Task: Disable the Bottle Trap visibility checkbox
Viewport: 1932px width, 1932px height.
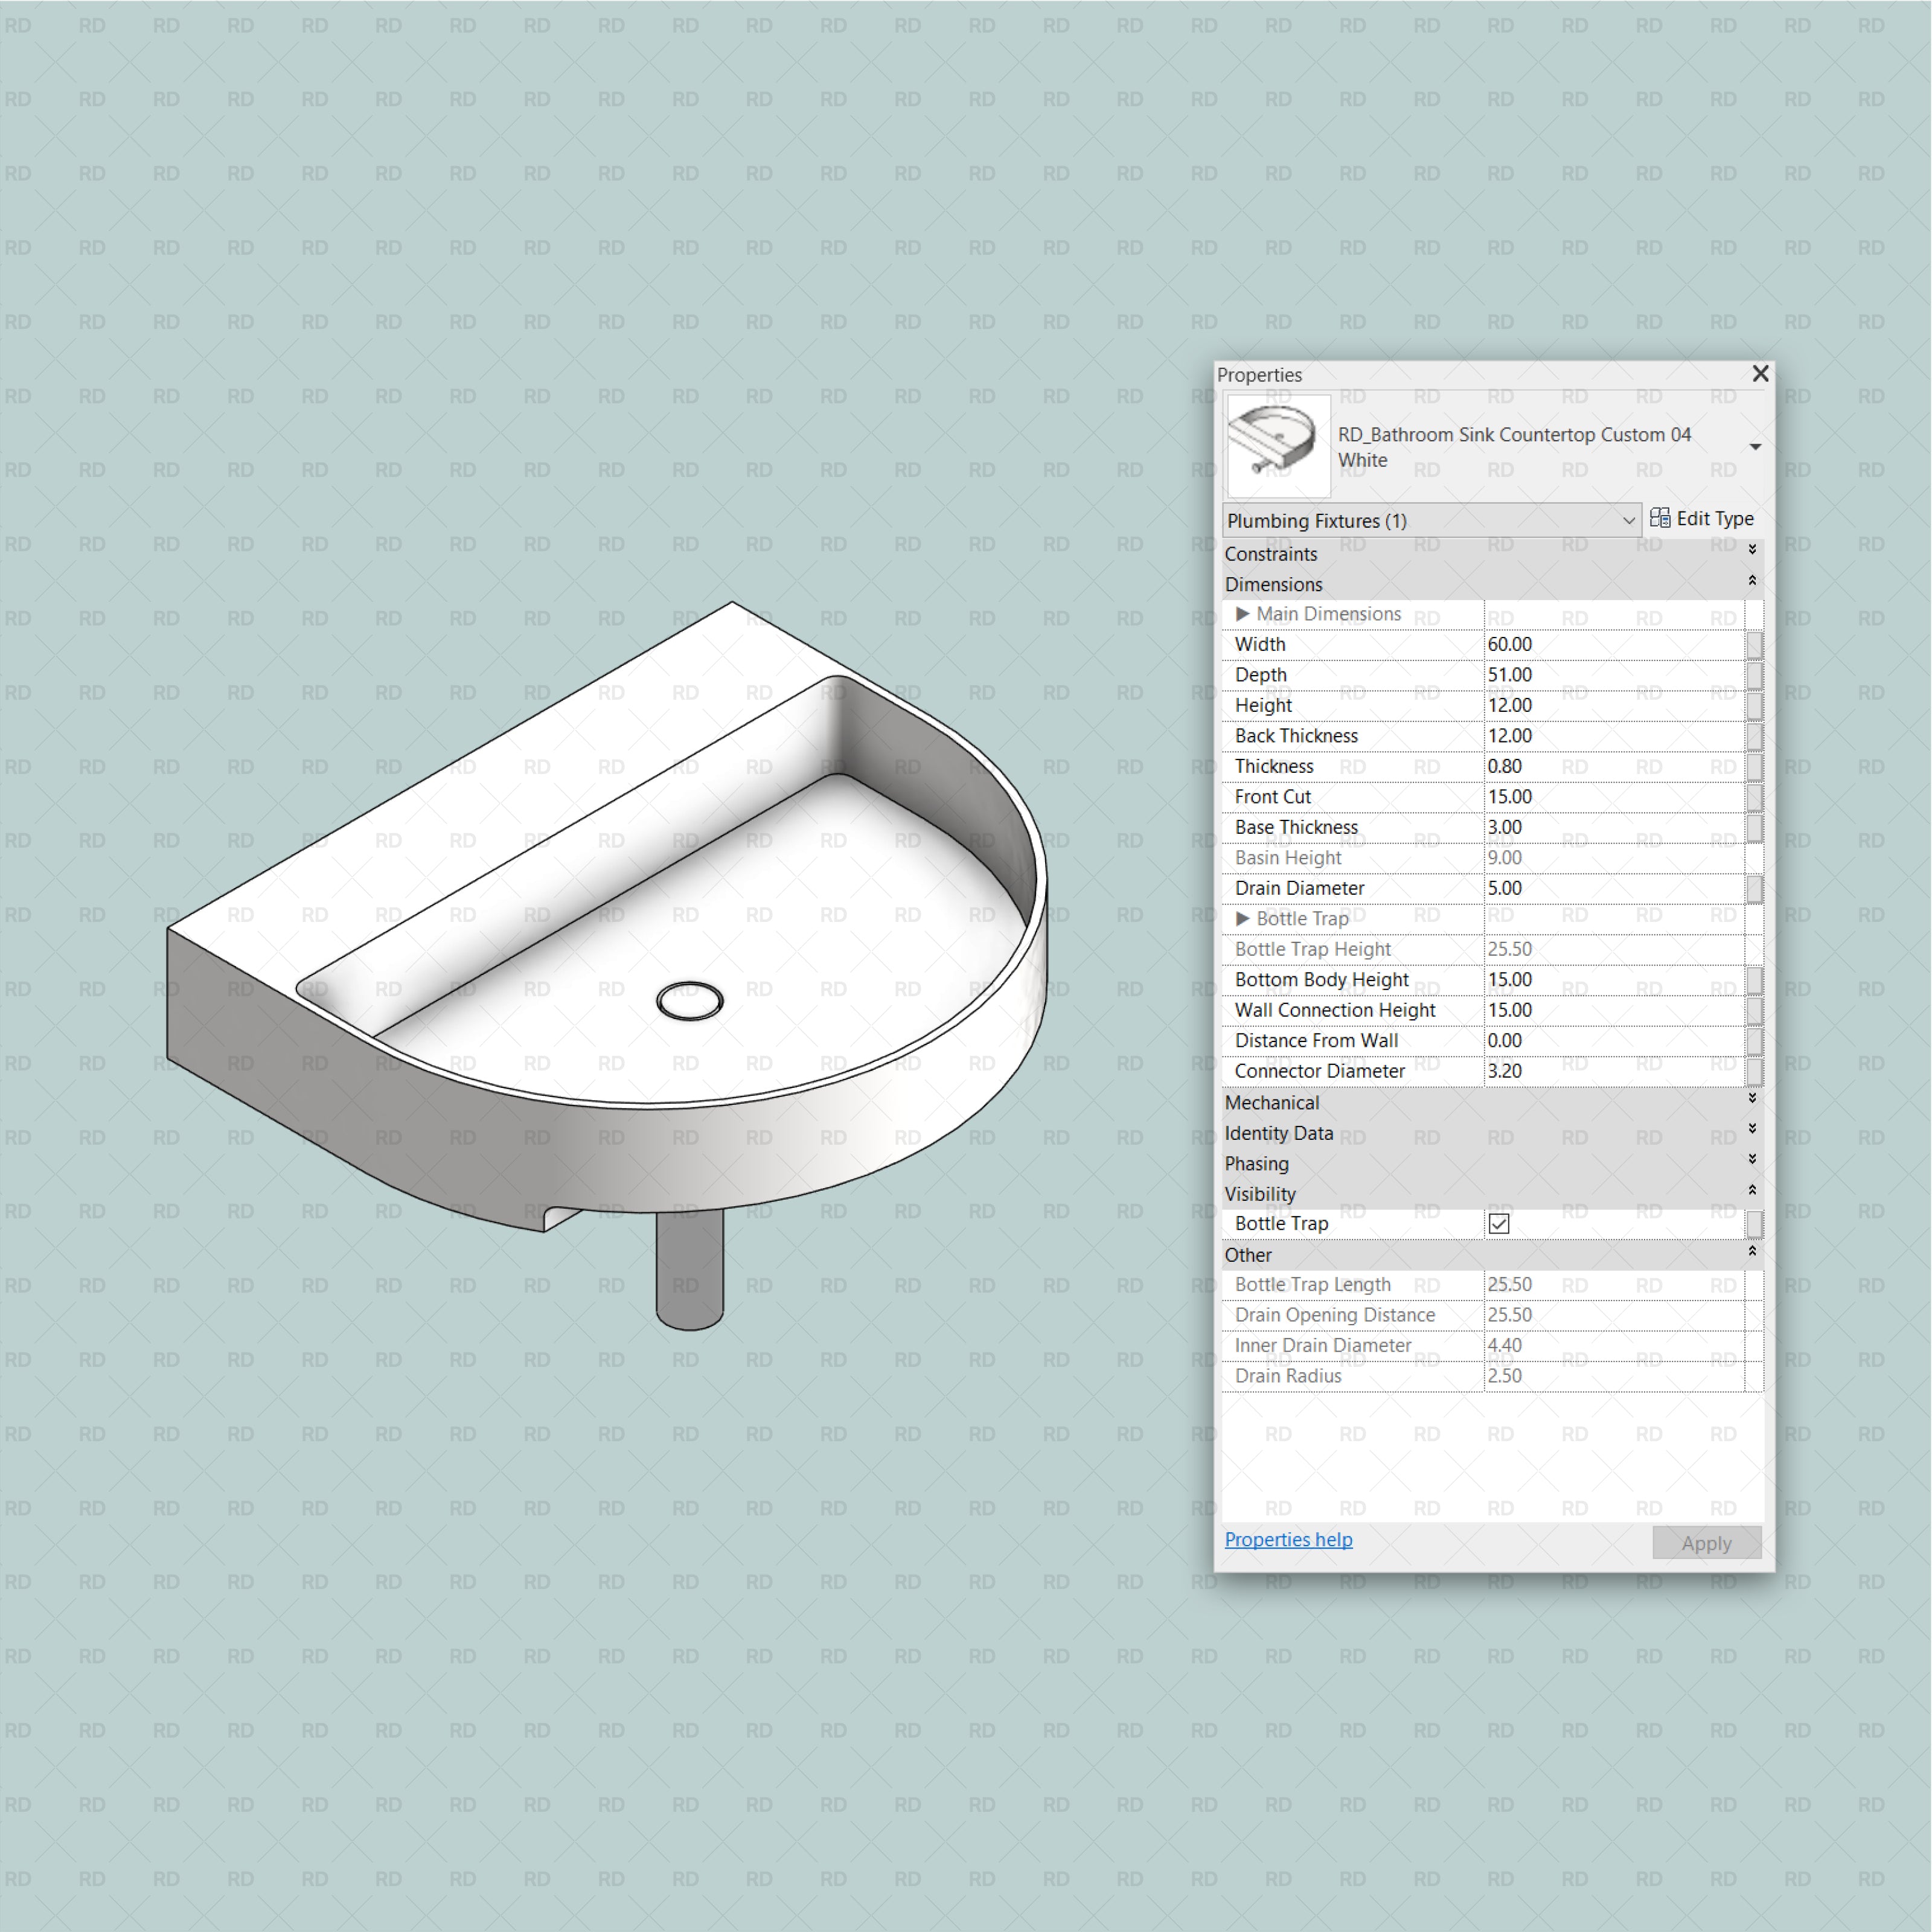Action: pyautogui.click(x=1498, y=1223)
